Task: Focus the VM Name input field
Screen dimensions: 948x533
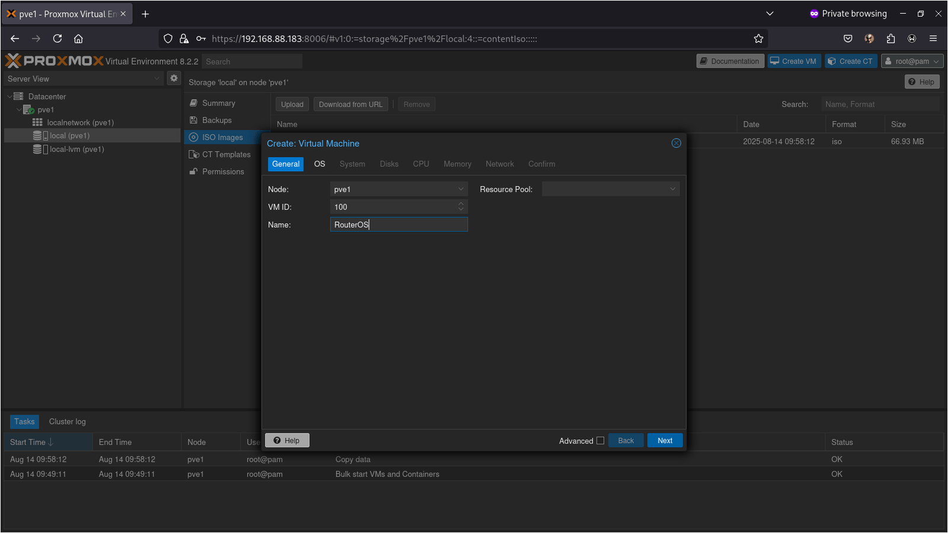Action: coord(399,224)
